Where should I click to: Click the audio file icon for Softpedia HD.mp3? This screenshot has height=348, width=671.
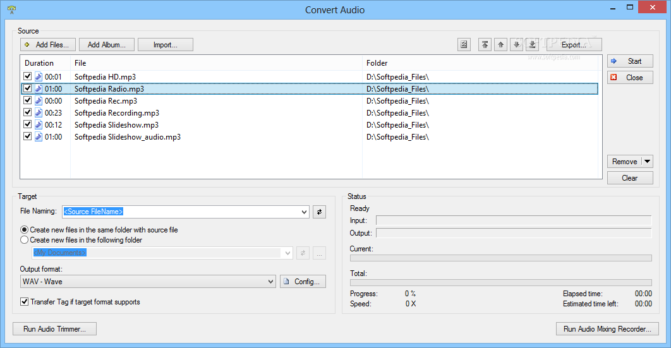pos(39,76)
